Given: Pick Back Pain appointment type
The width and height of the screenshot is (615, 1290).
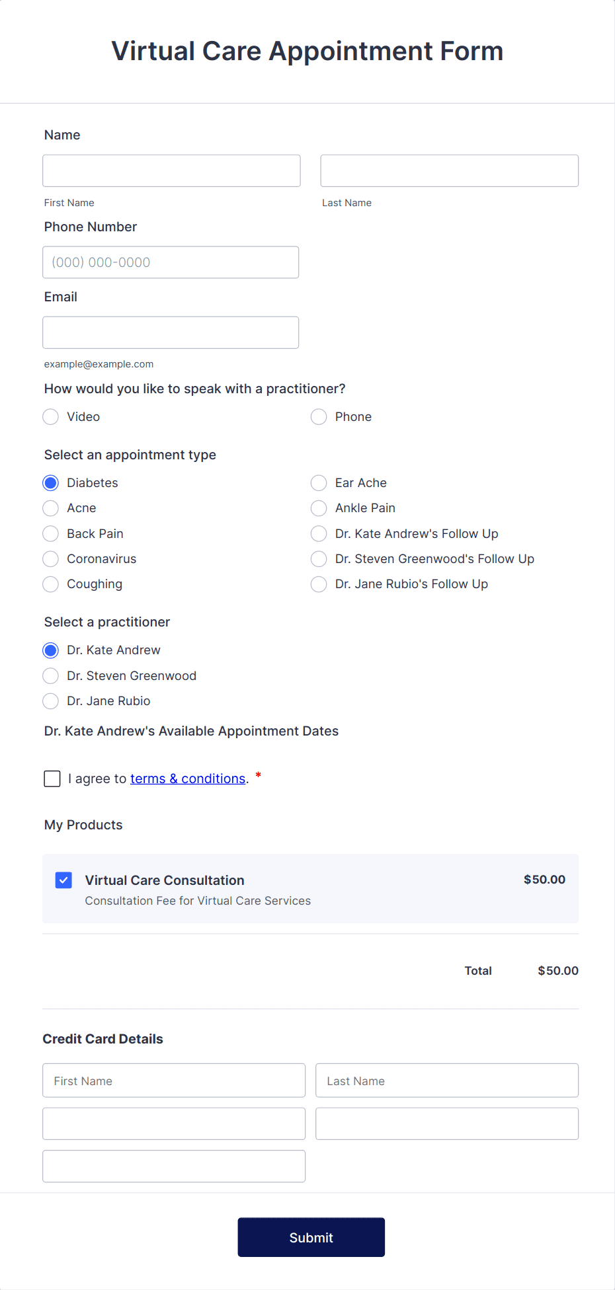Looking at the screenshot, I should click(50, 533).
